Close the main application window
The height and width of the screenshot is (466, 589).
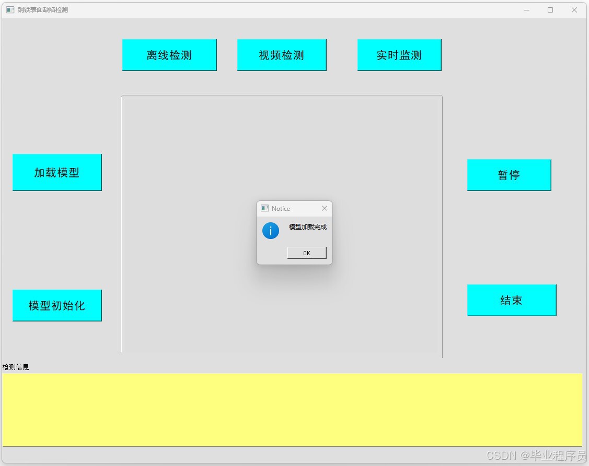[x=574, y=10]
